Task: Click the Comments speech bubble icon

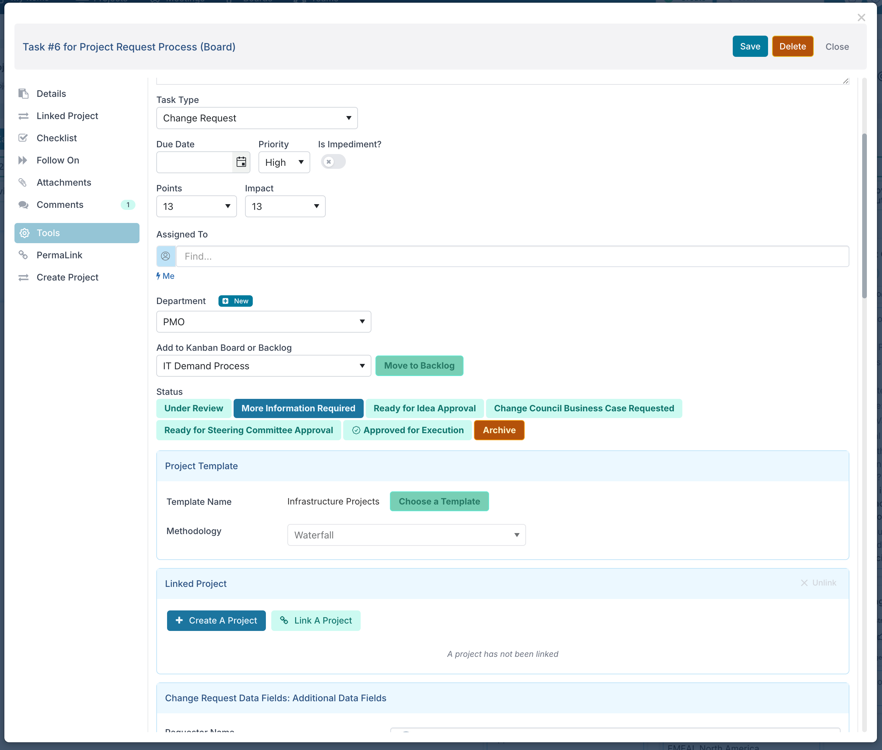Action: (x=24, y=204)
